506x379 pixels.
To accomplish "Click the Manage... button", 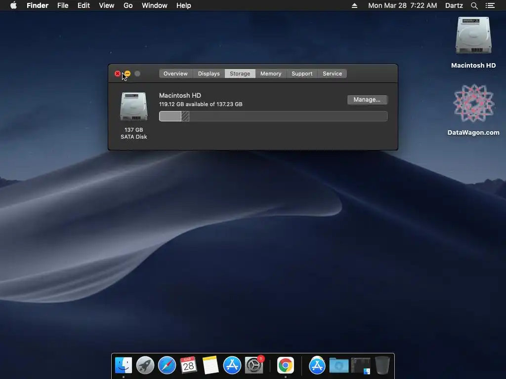I will pos(367,100).
